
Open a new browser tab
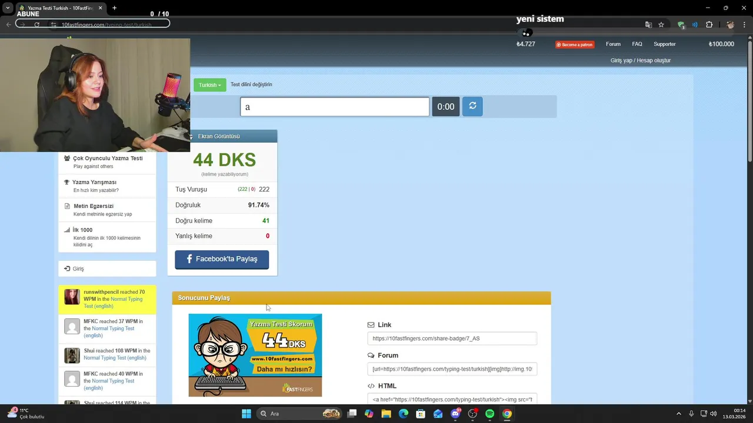pyautogui.click(x=114, y=8)
